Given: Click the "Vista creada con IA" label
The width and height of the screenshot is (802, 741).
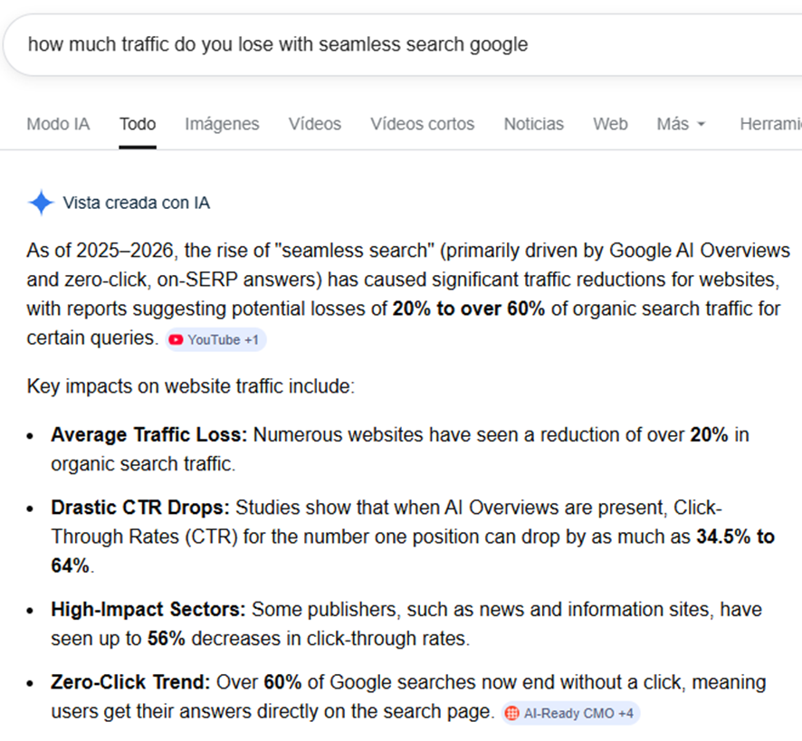Looking at the screenshot, I should pyautogui.click(x=136, y=203).
